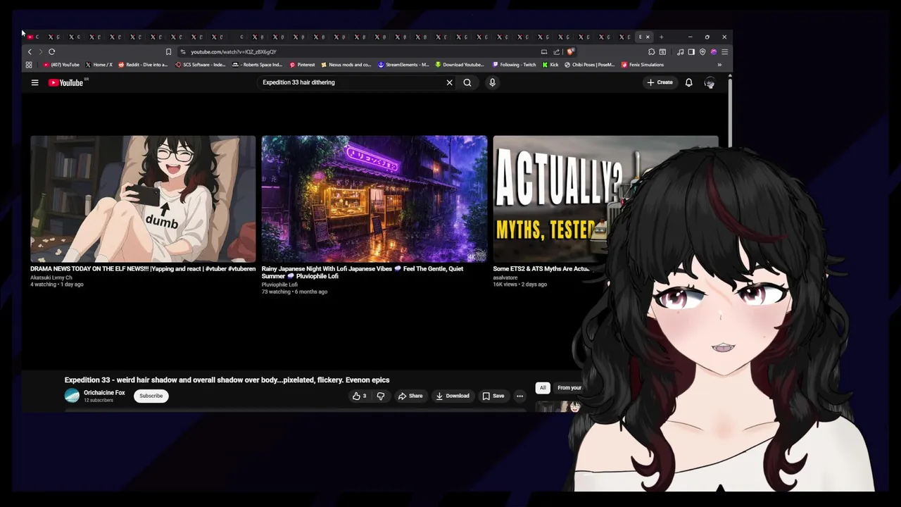Go back in the browser
Image resolution: width=901 pixels, height=507 pixels.
tap(30, 51)
